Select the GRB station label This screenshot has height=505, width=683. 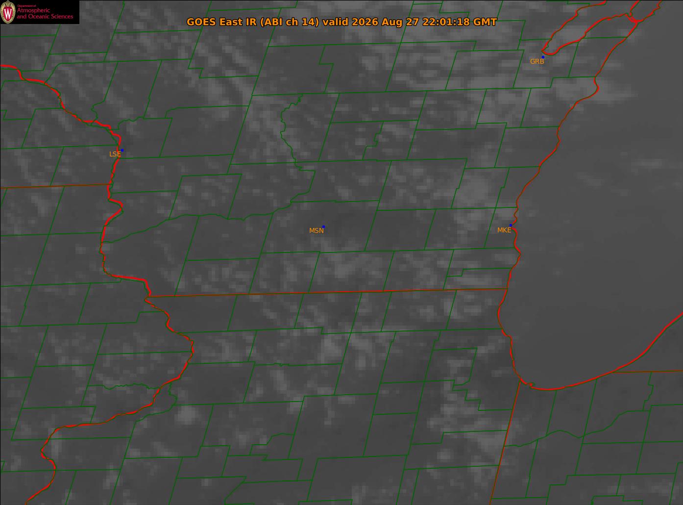coord(537,61)
